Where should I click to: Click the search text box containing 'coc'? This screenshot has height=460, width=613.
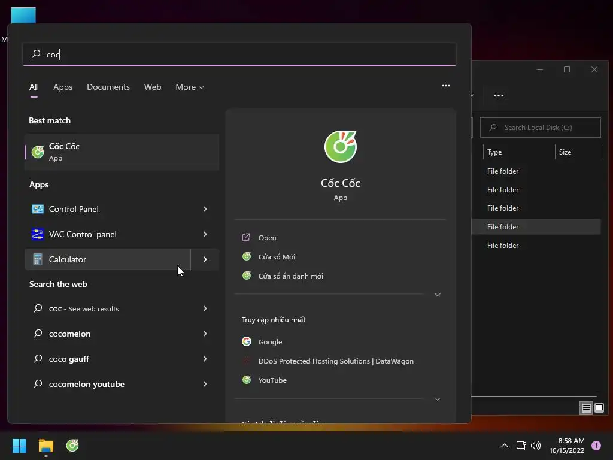[239, 54]
